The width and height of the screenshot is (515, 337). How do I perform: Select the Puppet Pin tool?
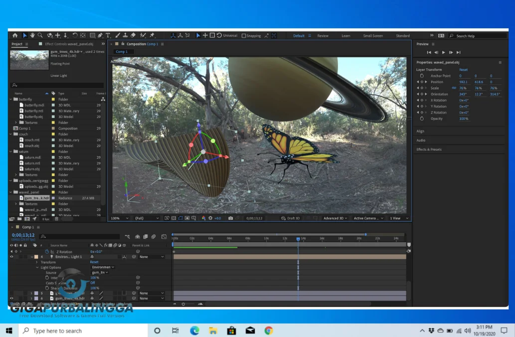[152, 35]
